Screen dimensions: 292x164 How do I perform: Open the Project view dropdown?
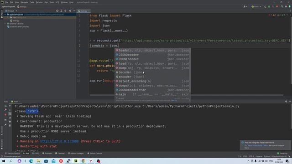coord(11,11)
